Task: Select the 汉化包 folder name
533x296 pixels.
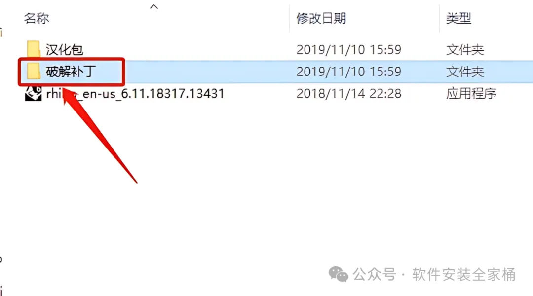Action: coord(65,50)
